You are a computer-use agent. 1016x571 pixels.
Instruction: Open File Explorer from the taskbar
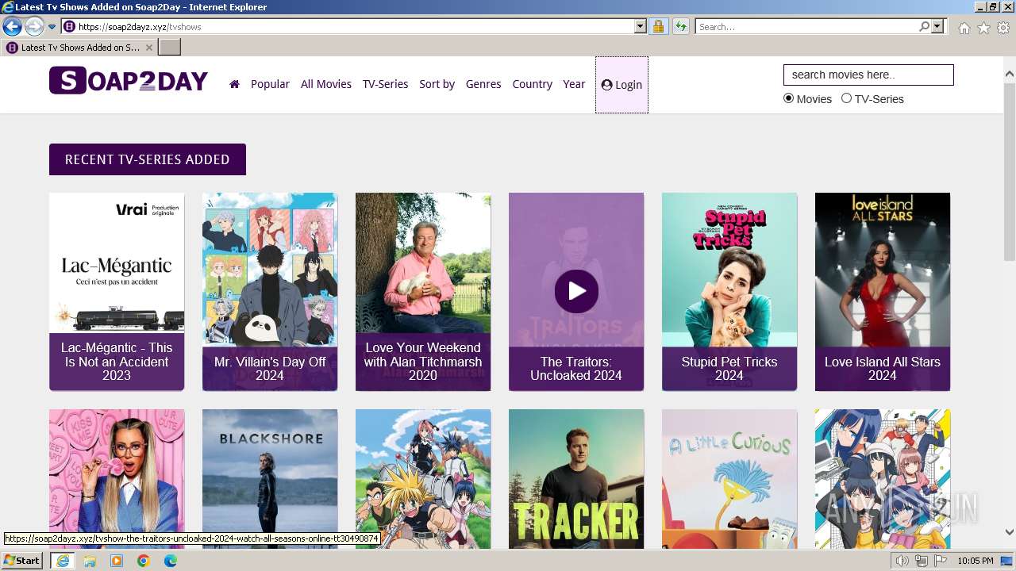[90, 561]
